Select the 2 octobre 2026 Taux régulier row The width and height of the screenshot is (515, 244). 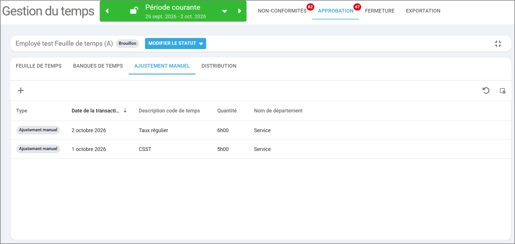click(x=261, y=130)
